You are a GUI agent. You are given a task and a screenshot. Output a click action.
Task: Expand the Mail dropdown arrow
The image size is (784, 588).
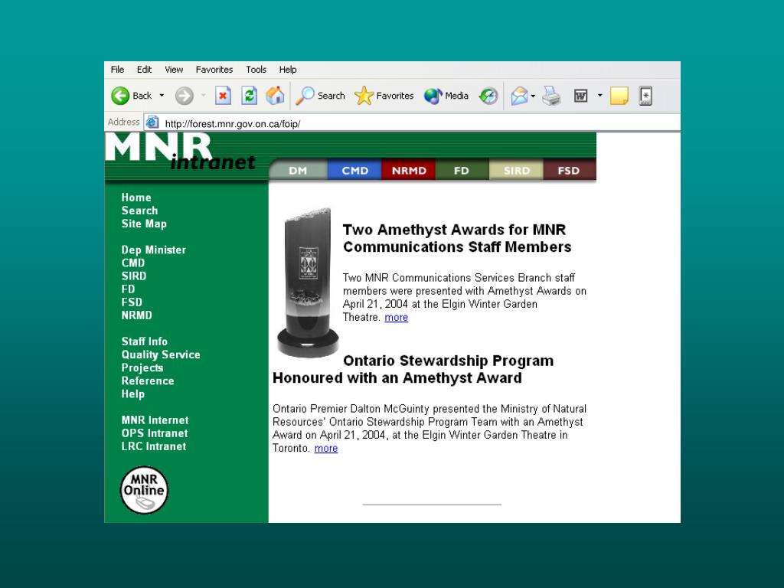point(533,96)
